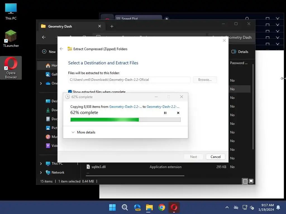Open Desktop in quick access
This screenshot has height=214, width=286.
pos(52,101)
